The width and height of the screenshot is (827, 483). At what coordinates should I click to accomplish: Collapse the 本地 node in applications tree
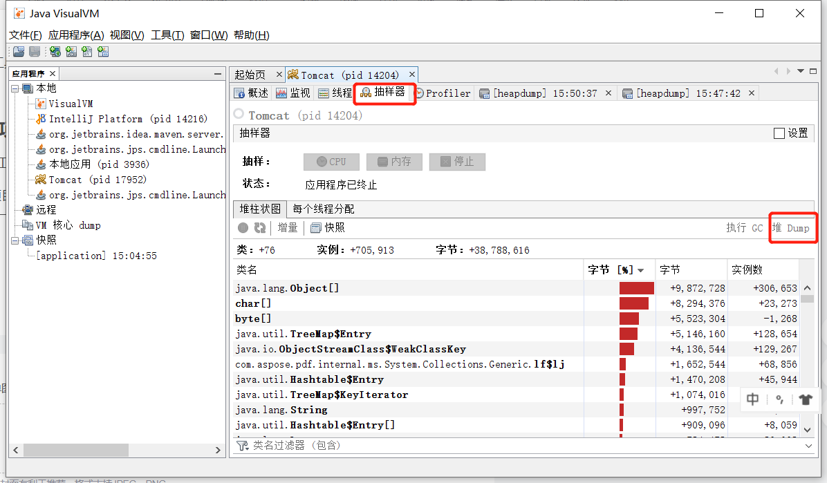13,88
